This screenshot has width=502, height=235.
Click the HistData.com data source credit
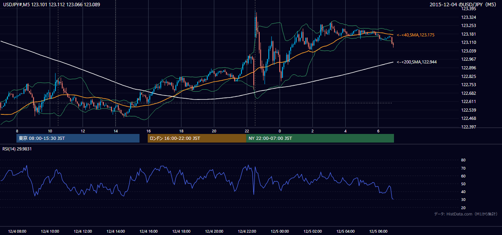pos(466,214)
